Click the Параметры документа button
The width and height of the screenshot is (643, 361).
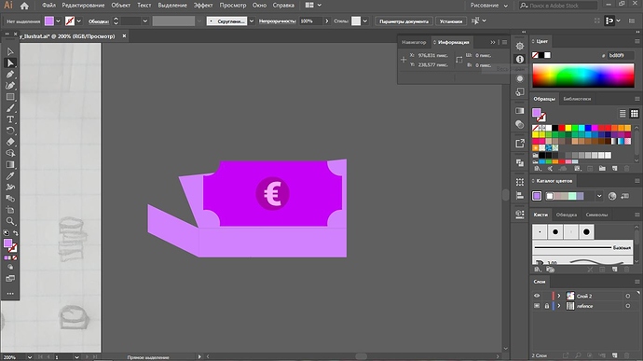point(404,21)
